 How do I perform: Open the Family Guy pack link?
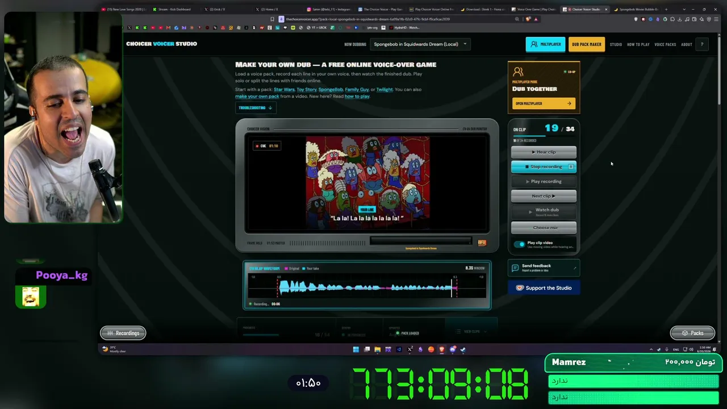(x=357, y=89)
